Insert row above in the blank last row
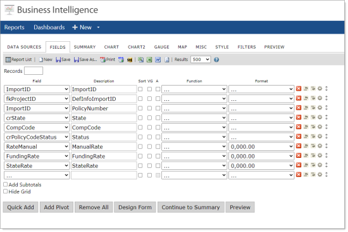 pos(306,175)
